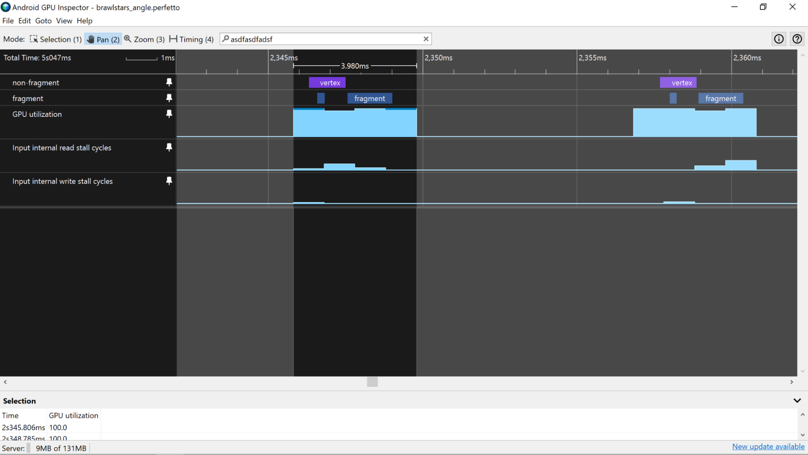Select the first labeled fragment slice
Screen dimensions: 808x455
369,98
